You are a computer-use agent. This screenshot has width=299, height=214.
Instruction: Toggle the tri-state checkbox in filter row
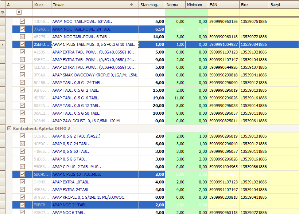(19, 12)
